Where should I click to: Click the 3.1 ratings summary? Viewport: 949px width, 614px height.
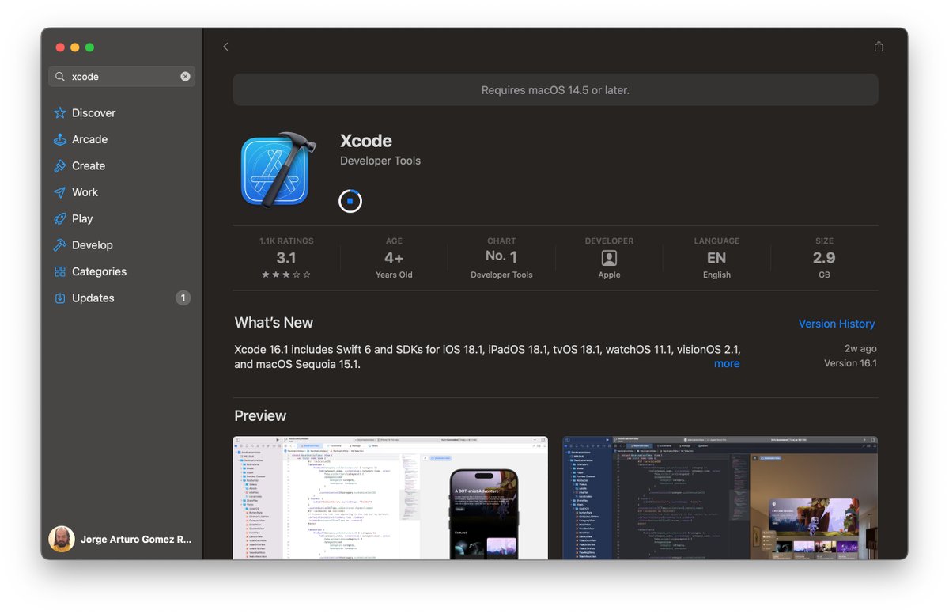coord(286,258)
